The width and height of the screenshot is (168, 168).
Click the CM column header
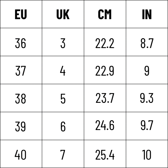coord(105,14)
